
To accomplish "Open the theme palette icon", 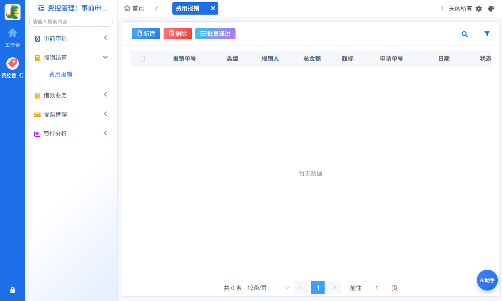I will pos(491,8).
